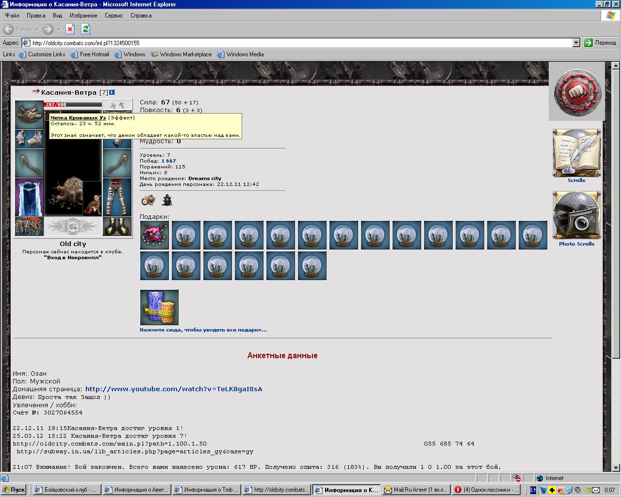The width and height of the screenshot is (621, 497).
Task: Click the YouTube home page link
Action: [x=174, y=389]
